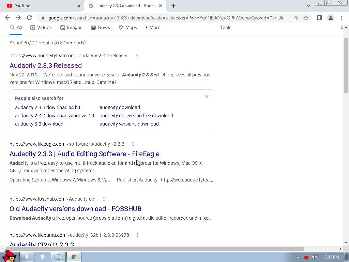Screen dimensions: 349x262
Task: Click the red flag tray icon
Action: coord(306,257)
